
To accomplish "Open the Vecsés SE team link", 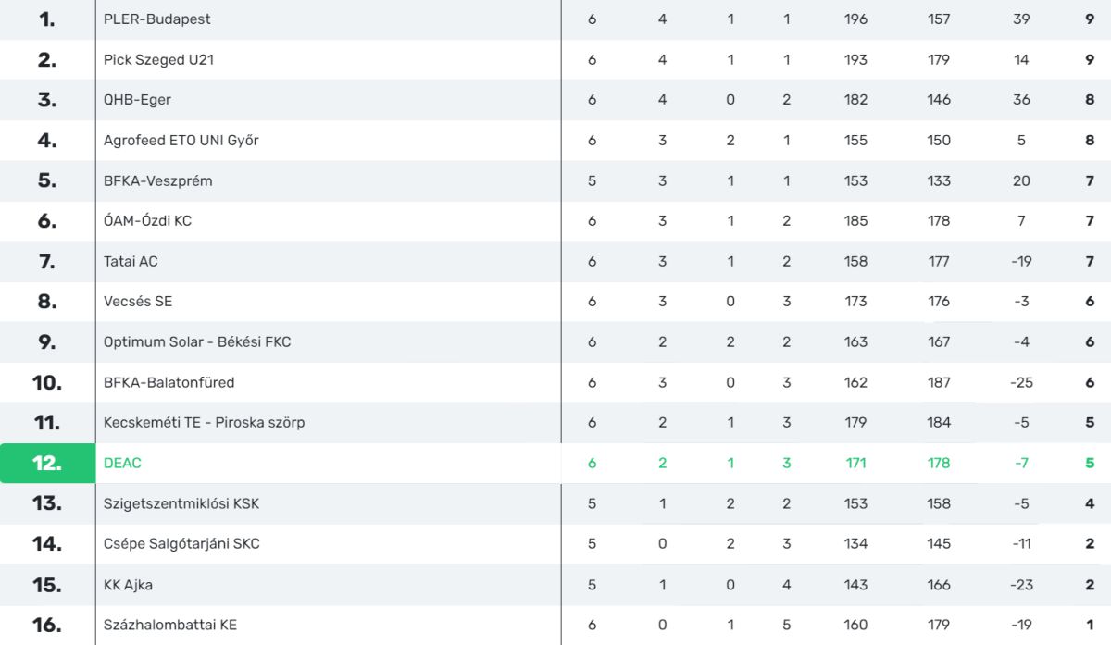I will click(x=138, y=302).
